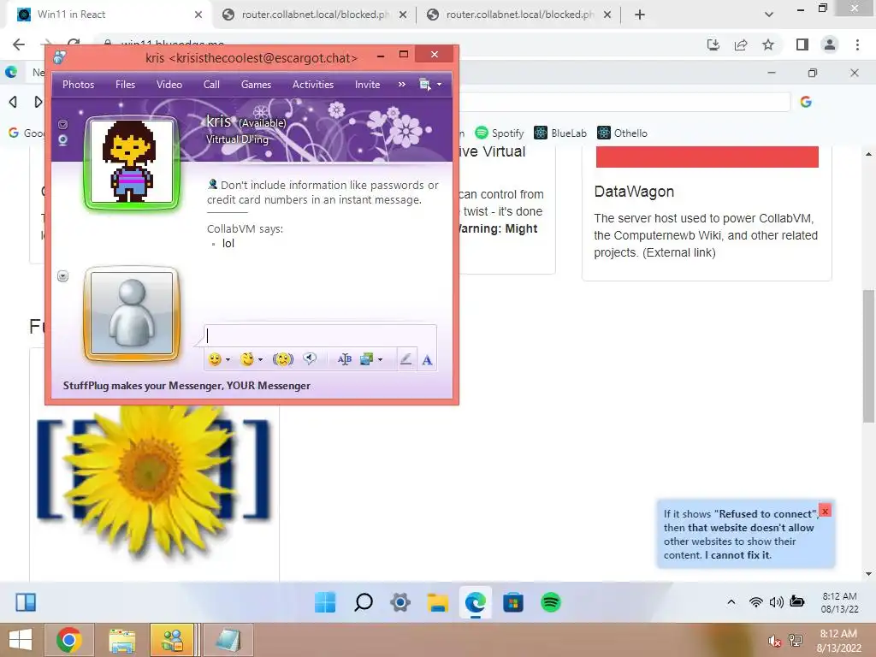Open Chrome tab search chevron

coord(769,15)
